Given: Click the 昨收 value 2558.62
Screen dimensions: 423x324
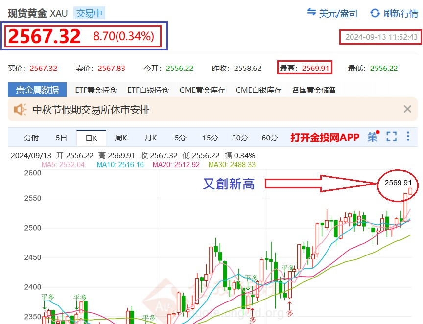Looking at the screenshot, I should click(x=248, y=68).
